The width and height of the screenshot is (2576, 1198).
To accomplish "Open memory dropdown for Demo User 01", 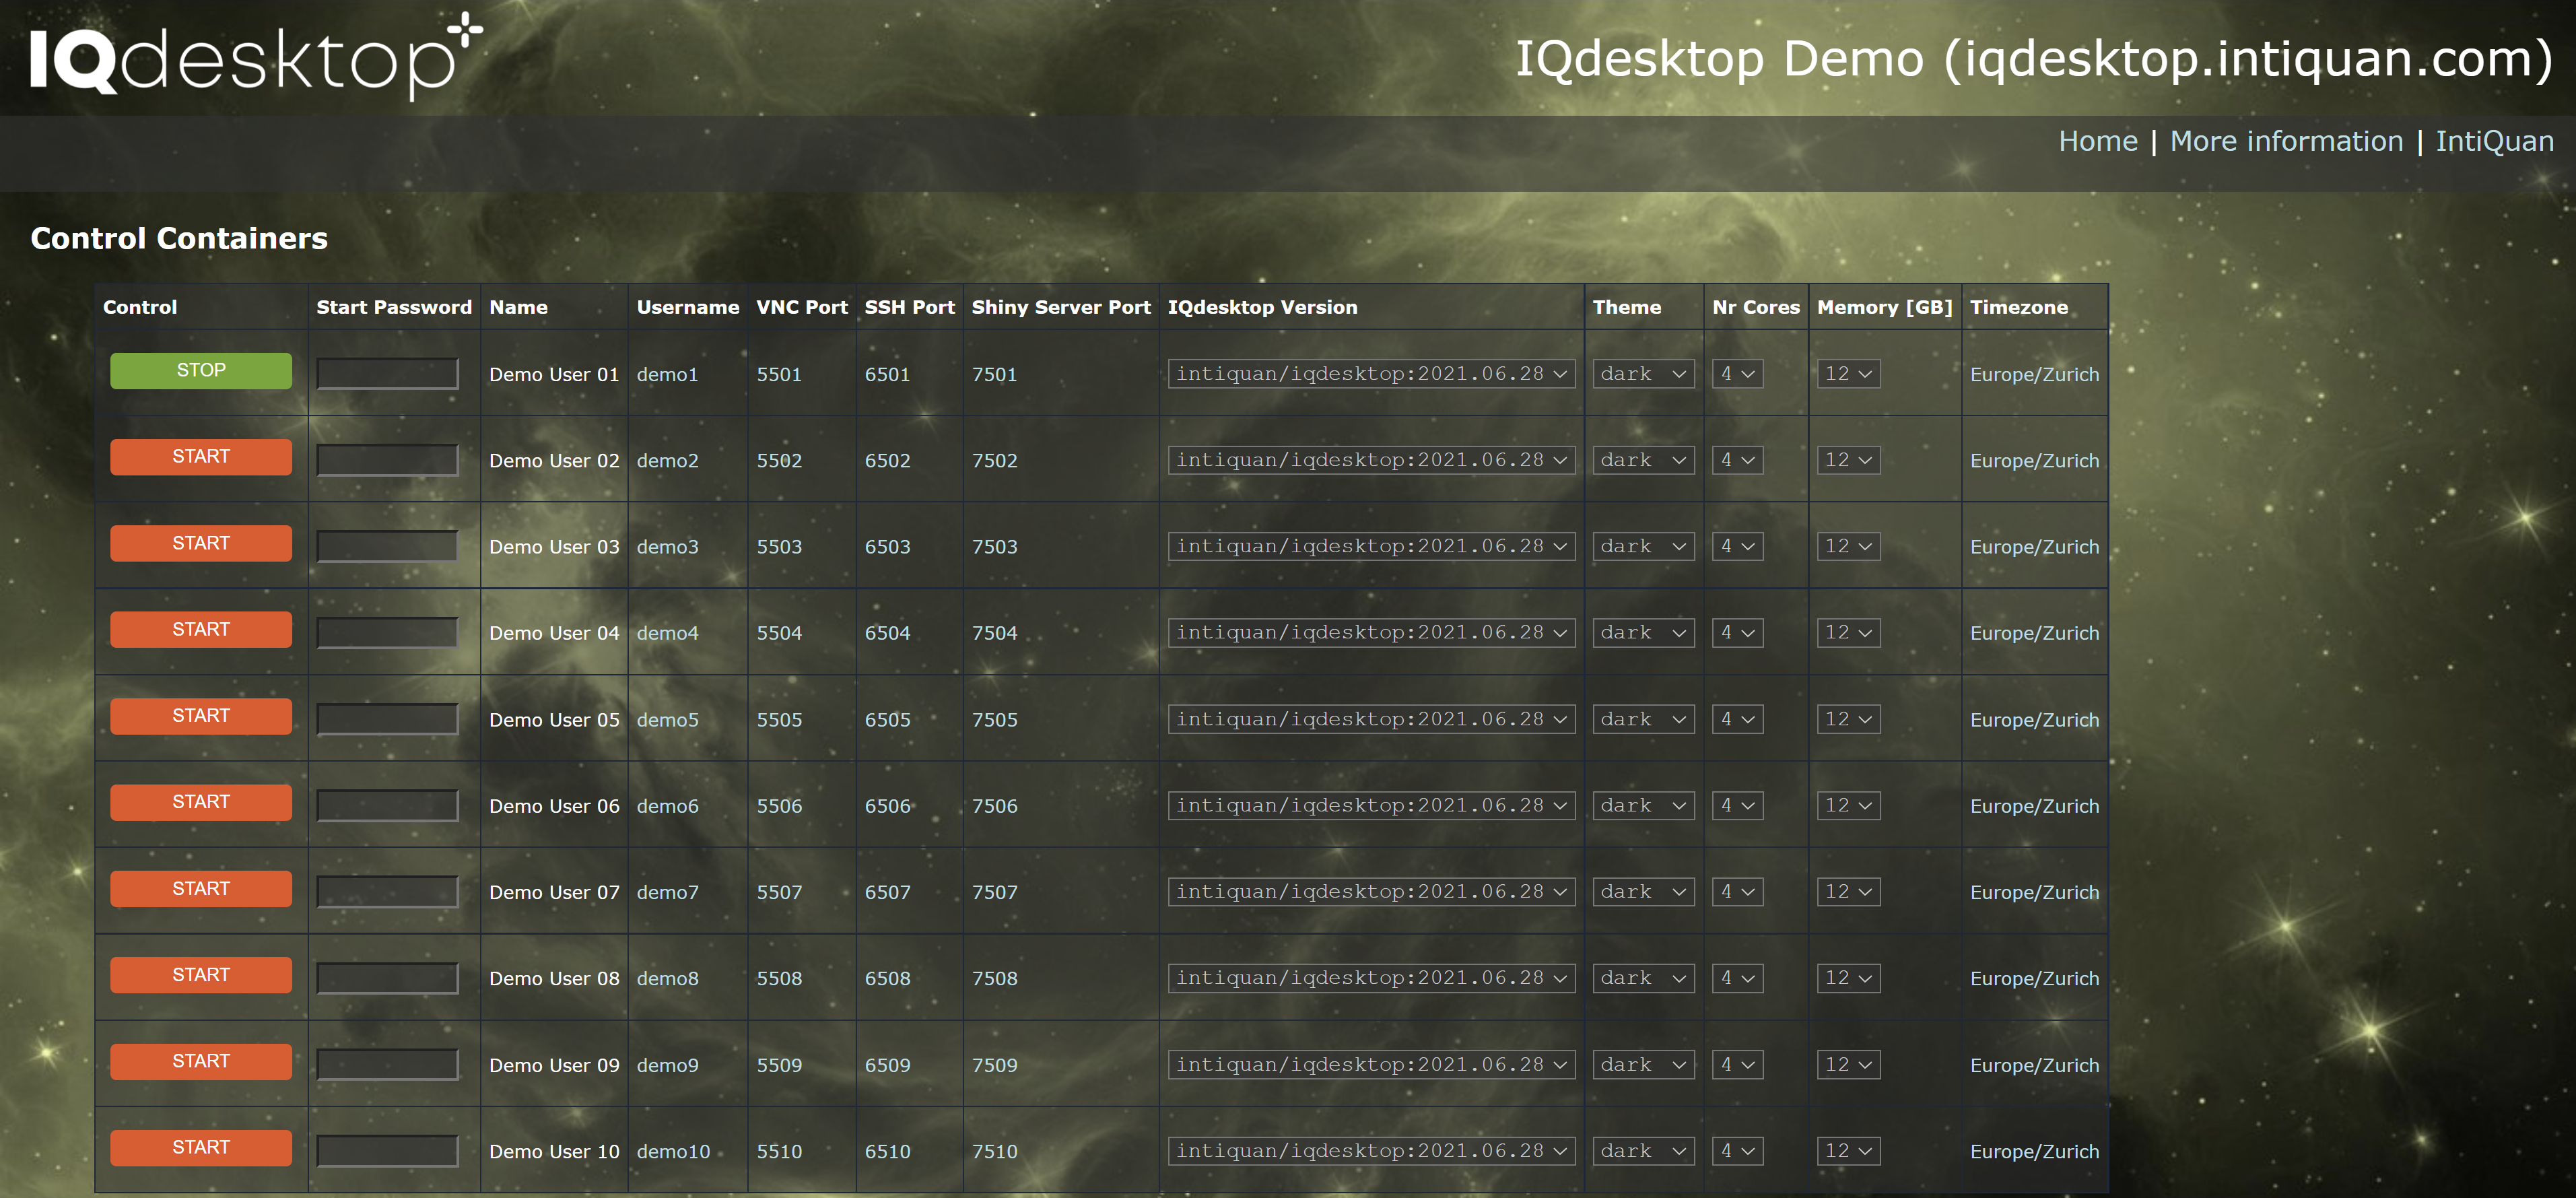I will (1848, 374).
